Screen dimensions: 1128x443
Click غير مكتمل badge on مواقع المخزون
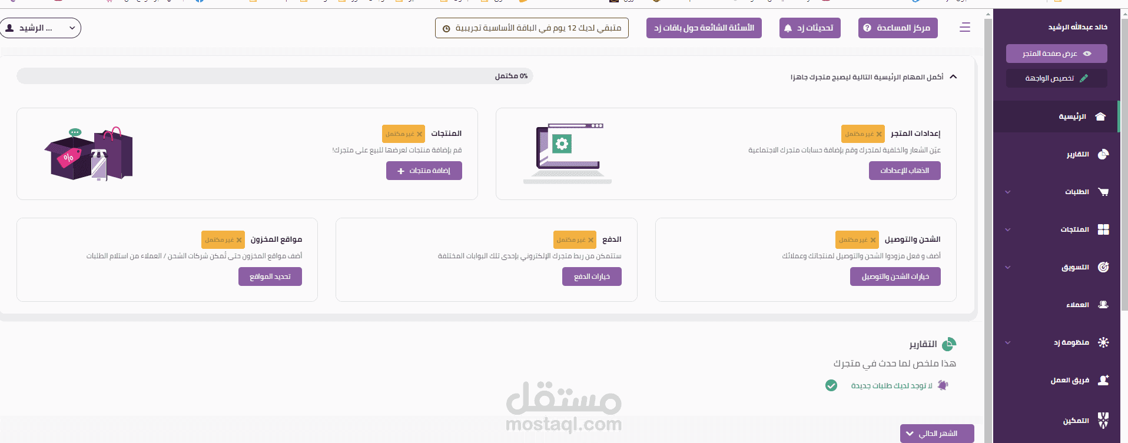(223, 240)
